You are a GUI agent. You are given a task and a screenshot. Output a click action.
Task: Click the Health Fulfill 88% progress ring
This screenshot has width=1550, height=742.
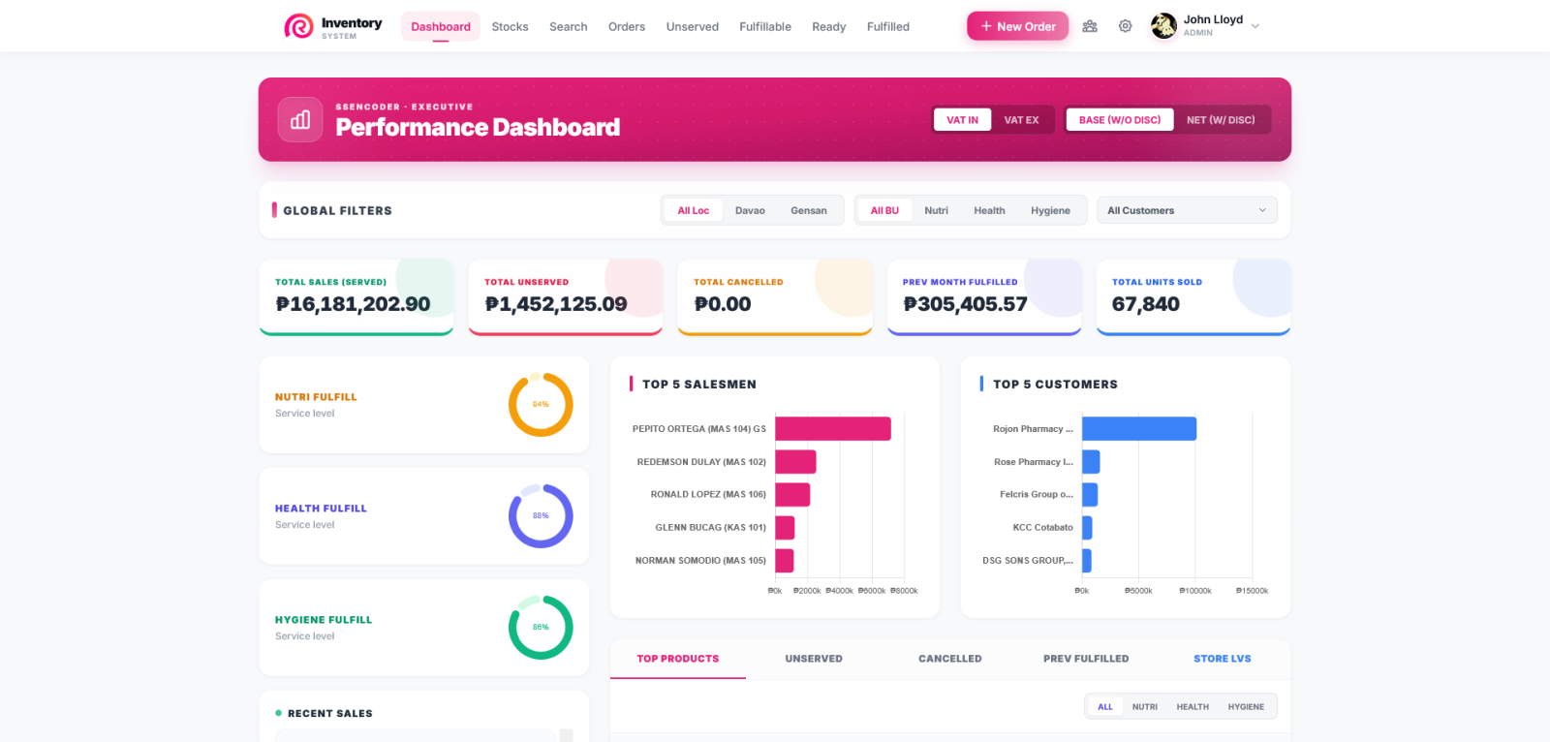pos(541,516)
